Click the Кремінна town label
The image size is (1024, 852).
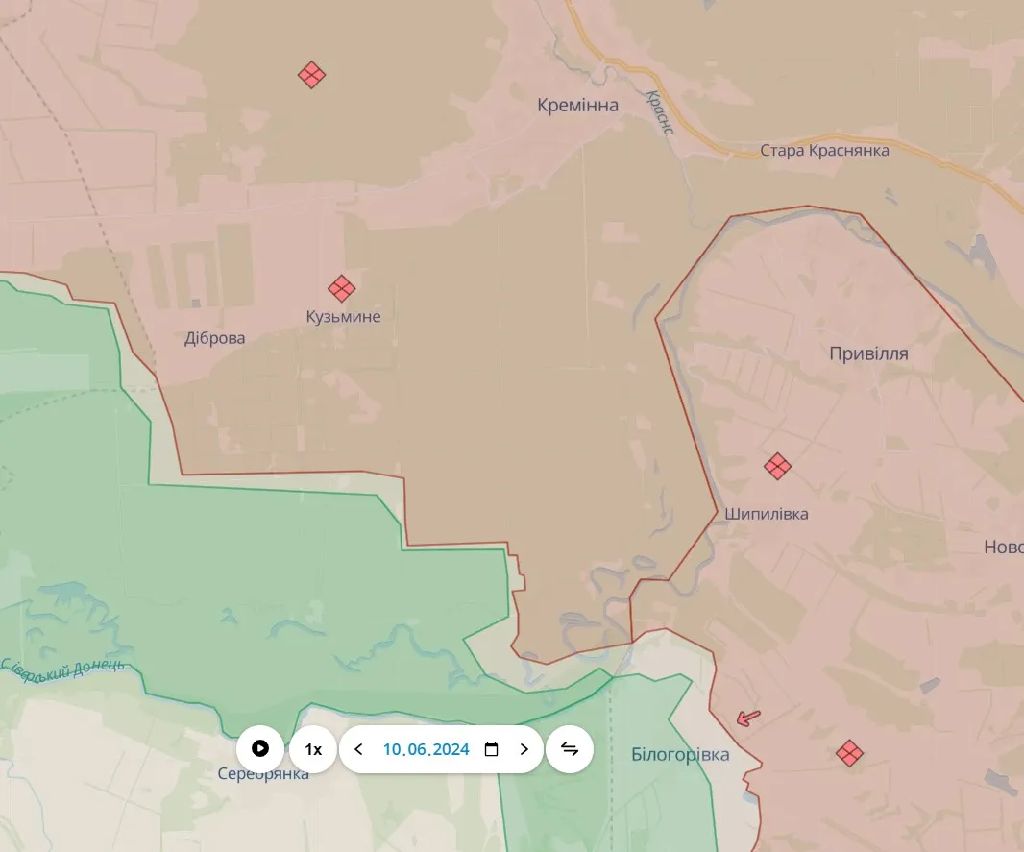tap(577, 106)
